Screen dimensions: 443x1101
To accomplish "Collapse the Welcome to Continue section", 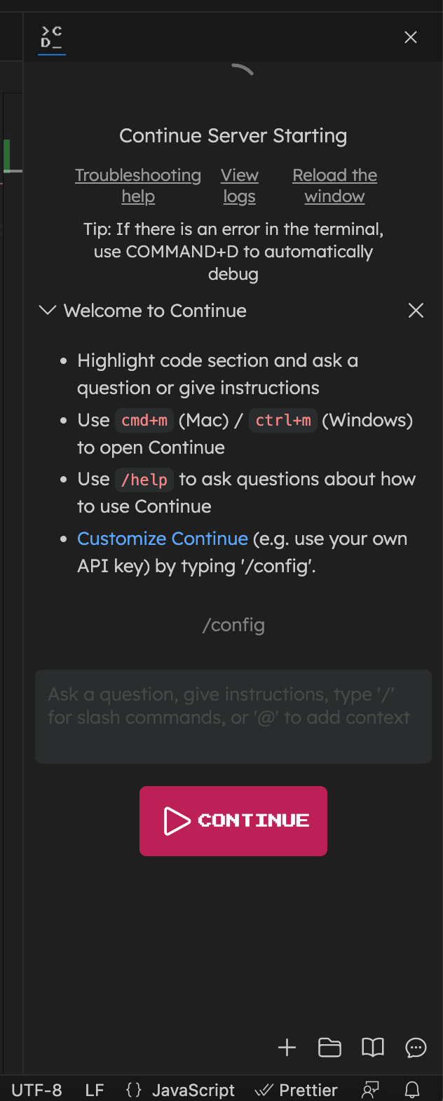I will click(47, 310).
